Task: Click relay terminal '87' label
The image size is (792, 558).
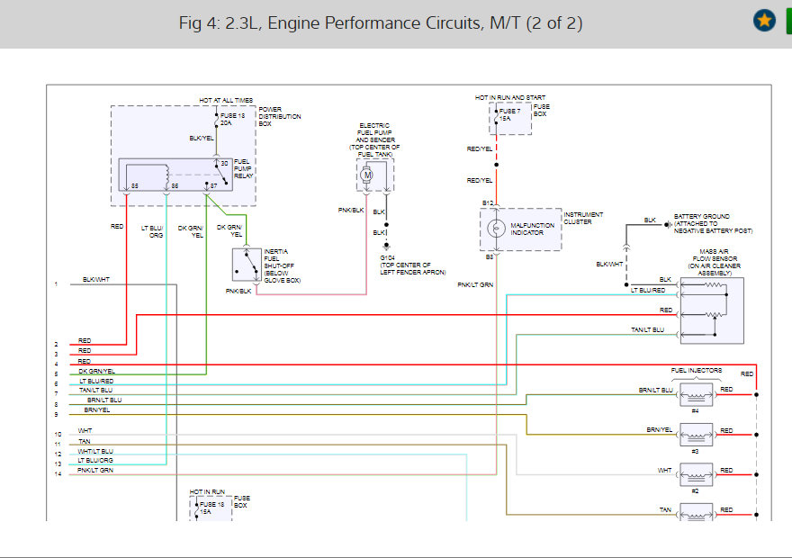Action: coord(213,185)
